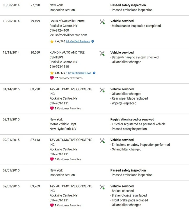The height and width of the screenshot is (209, 189).
Task: Select the Registration issued or renewed heading
Action: 132,119
